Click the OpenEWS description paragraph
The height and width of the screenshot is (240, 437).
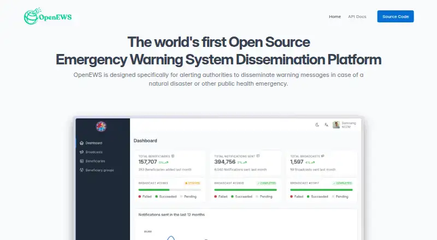(218, 79)
